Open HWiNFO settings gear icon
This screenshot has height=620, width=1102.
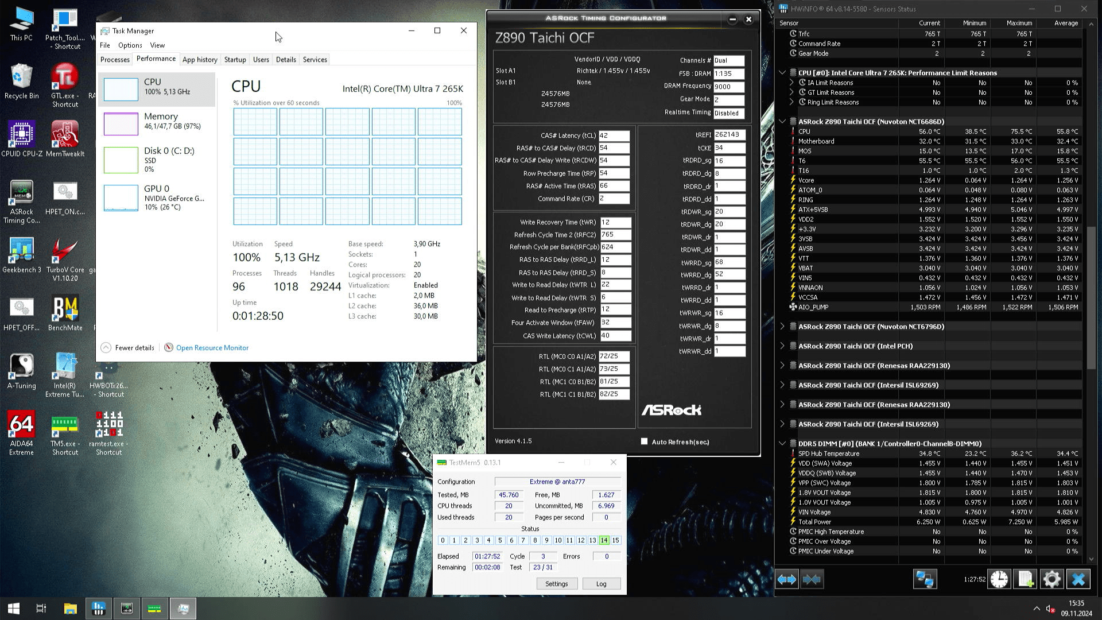click(1051, 579)
